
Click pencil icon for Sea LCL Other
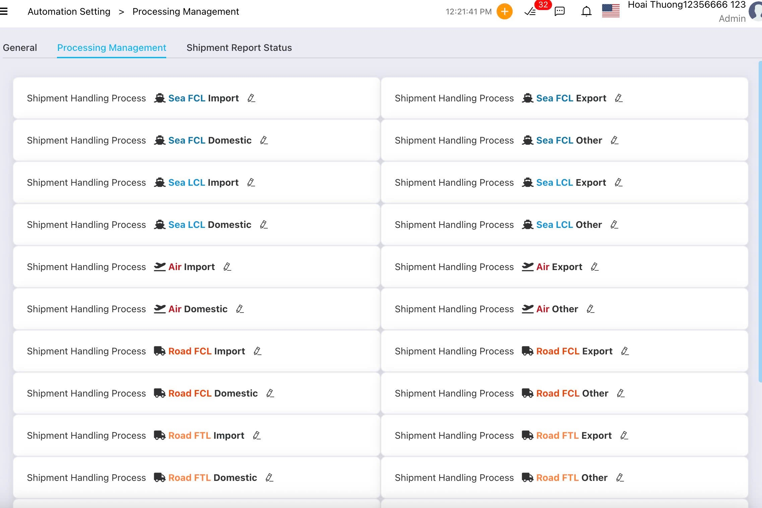[614, 225]
